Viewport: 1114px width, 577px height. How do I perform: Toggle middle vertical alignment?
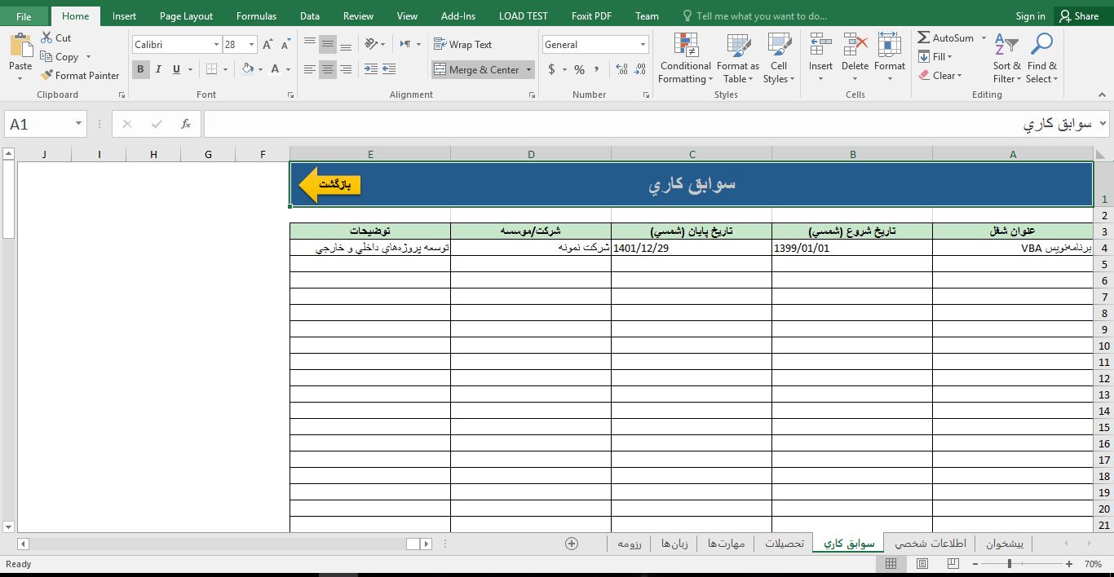pos(328,45)
